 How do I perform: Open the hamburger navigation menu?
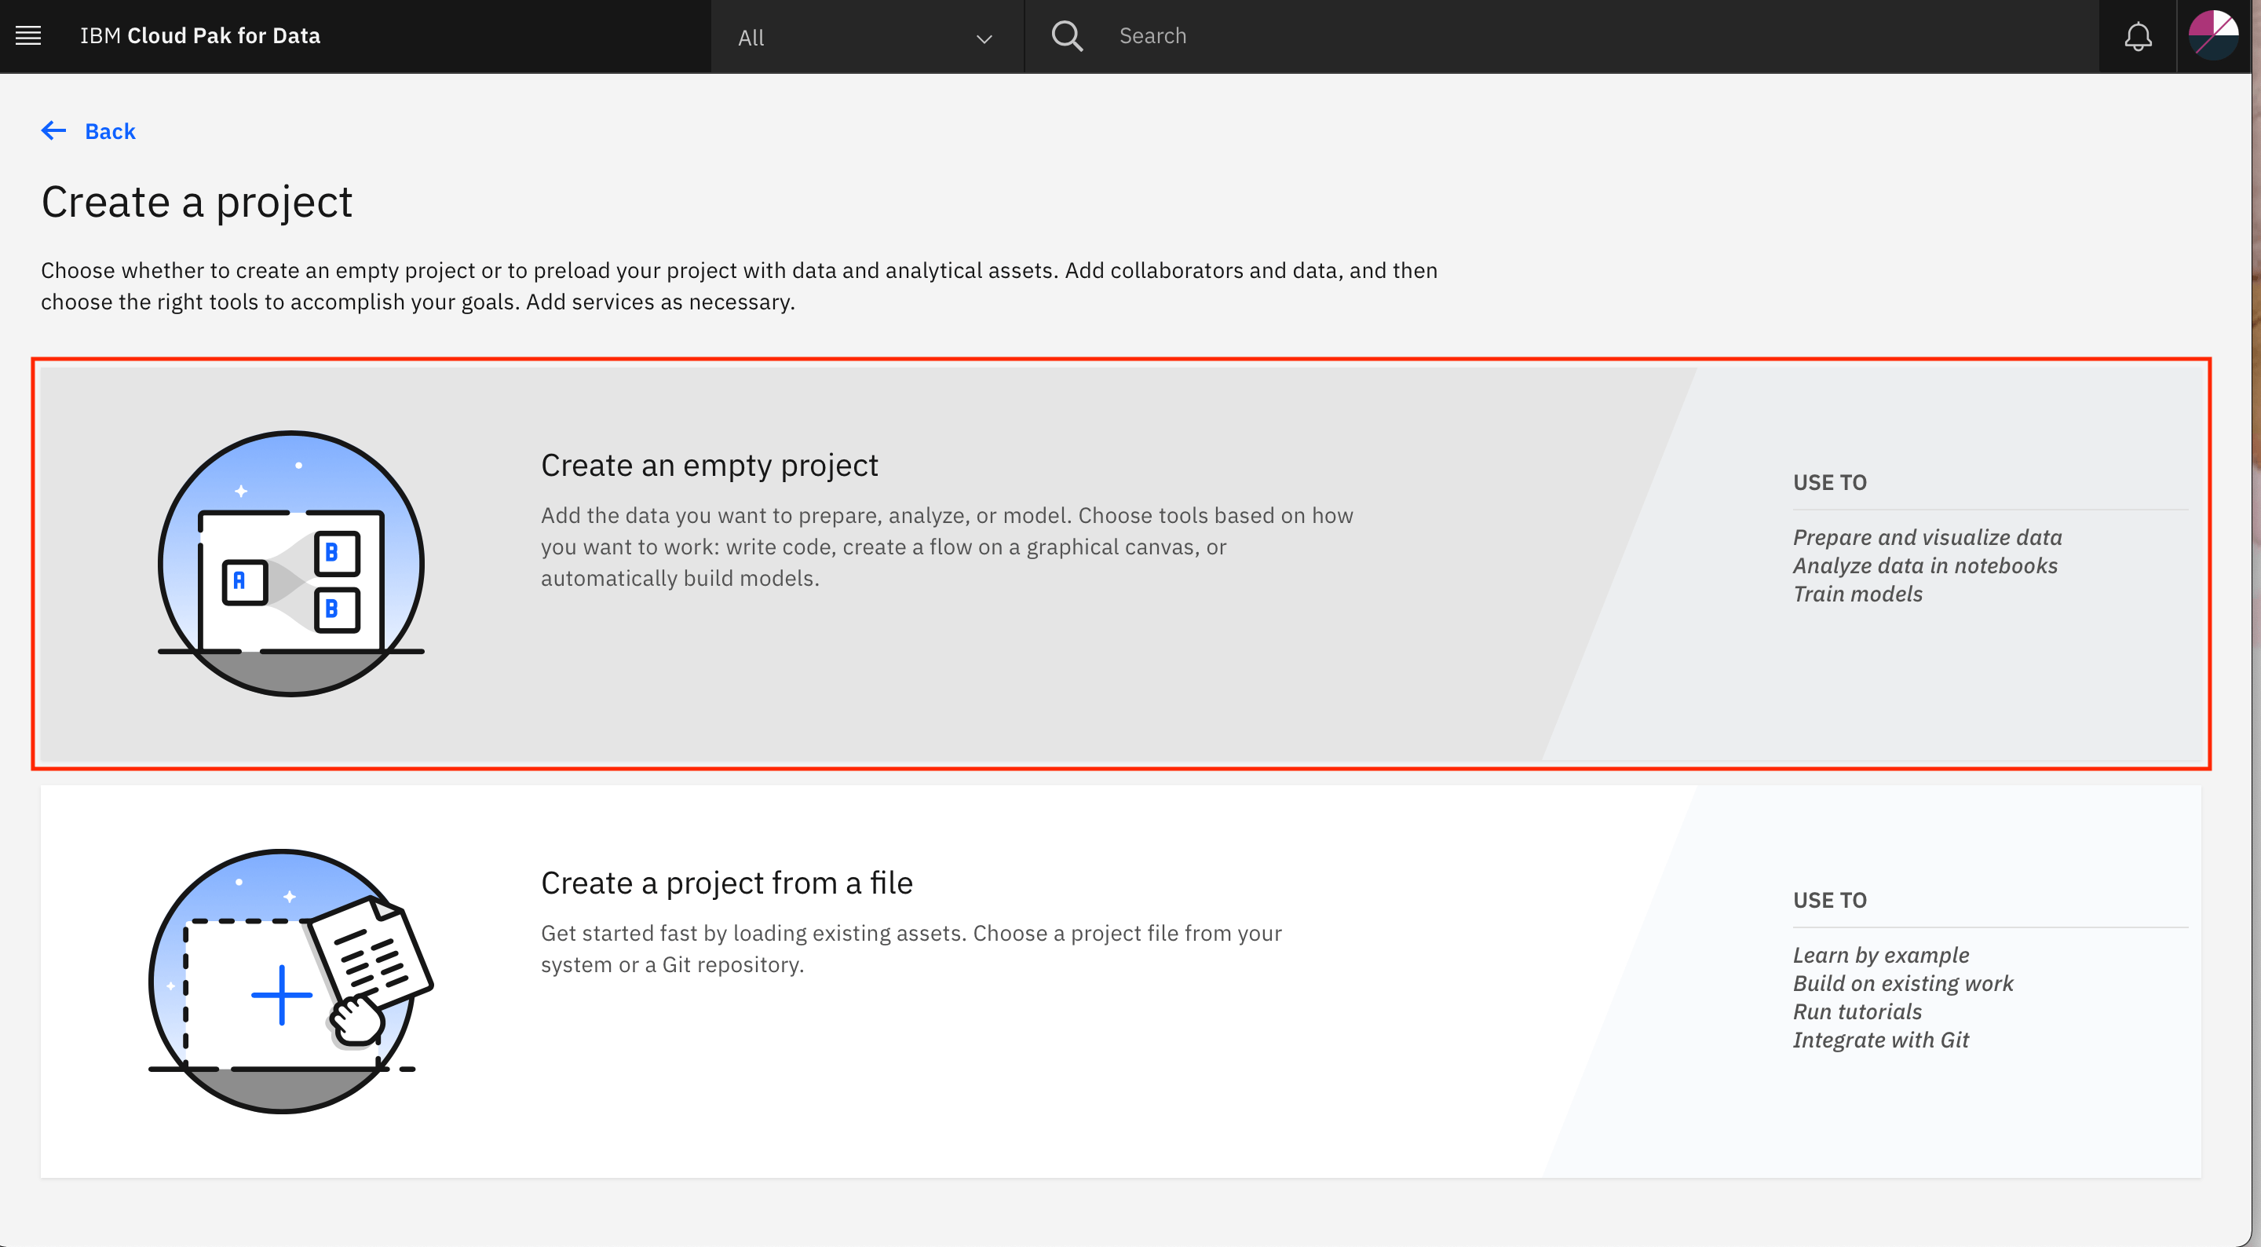point(28,36)
